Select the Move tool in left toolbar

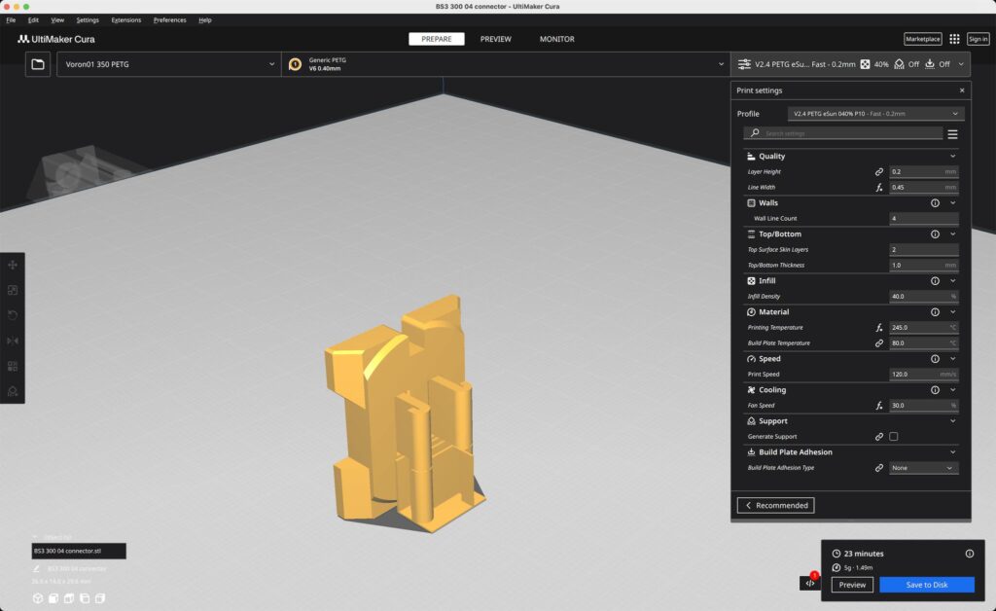pos(13,265)
